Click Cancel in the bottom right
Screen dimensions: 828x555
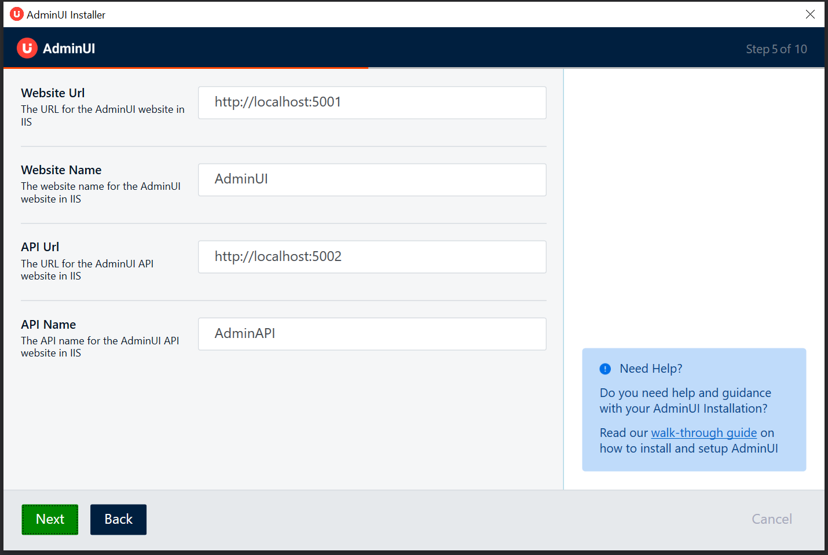(771, 519)
